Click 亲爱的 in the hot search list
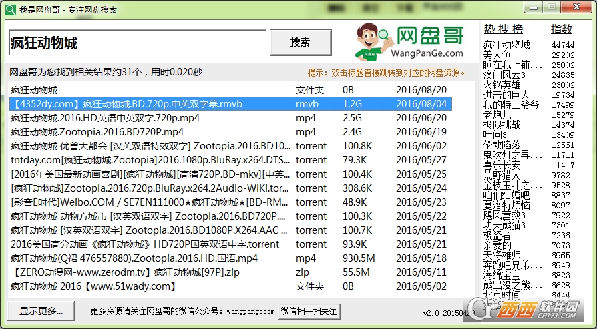The height and width of the screenshot is (329, 597). (497, 246)
